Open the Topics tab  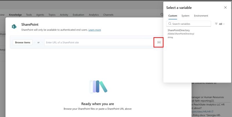coord(52,15)
